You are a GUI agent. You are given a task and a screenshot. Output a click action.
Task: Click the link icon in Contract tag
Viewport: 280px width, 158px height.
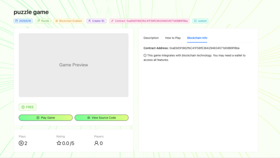click(x=112, y=21)
